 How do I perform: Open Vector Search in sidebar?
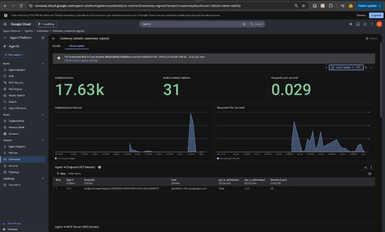click(16, 95)
